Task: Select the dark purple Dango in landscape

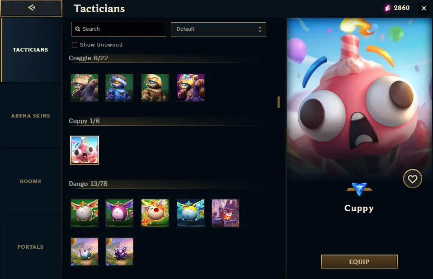Action: 120,252
